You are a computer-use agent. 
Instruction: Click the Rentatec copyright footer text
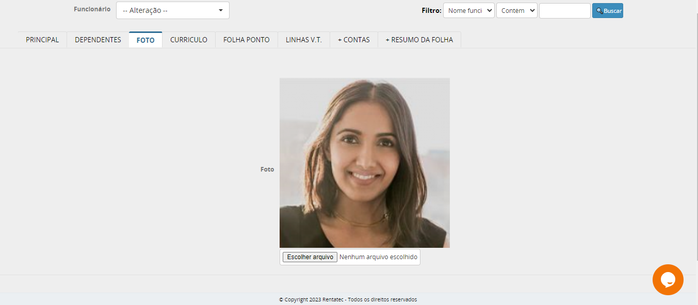pyautogui.click(x=348, y=299)
